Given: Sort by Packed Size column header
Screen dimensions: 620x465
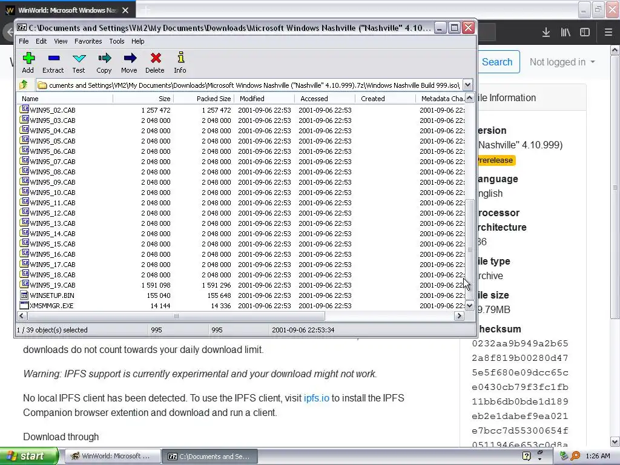Looking at the screenshot, I should coord(203,99).
